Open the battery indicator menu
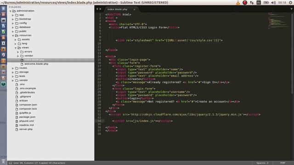This screenshot has width=294, height=165. [x=266, y=3]
